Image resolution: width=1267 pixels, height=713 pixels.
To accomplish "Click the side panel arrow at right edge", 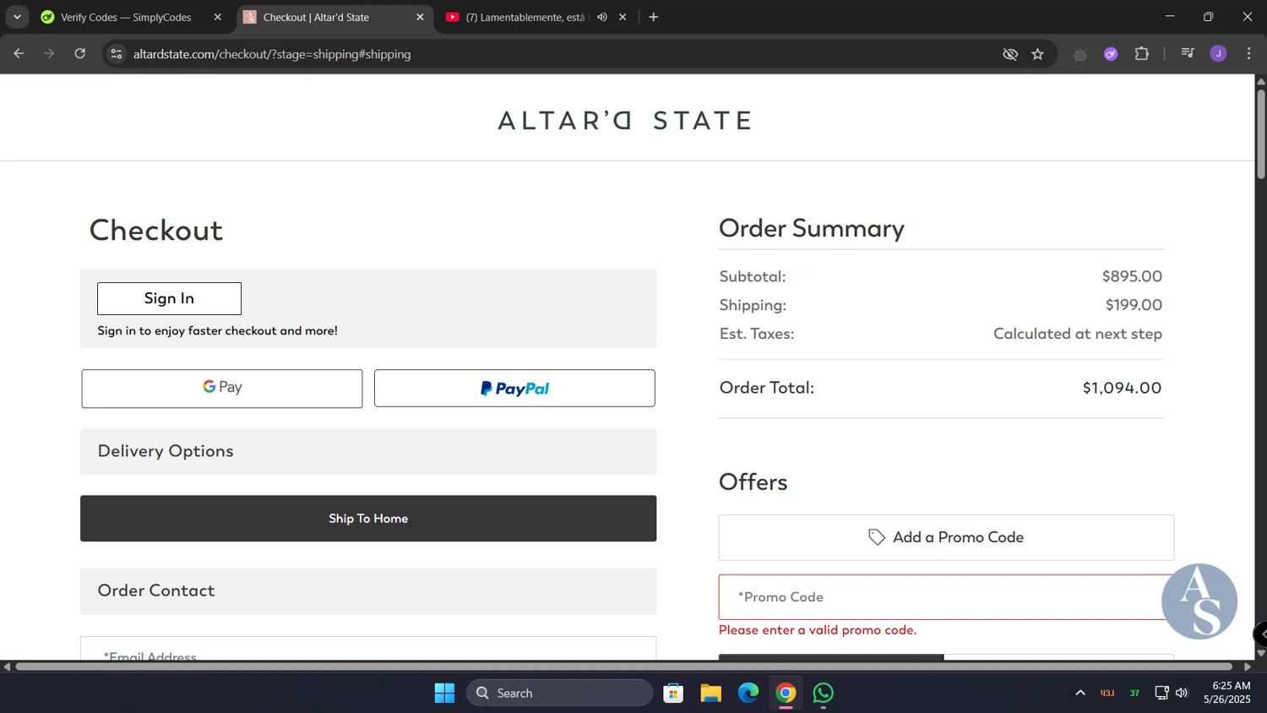I will tap(1261, 634).
